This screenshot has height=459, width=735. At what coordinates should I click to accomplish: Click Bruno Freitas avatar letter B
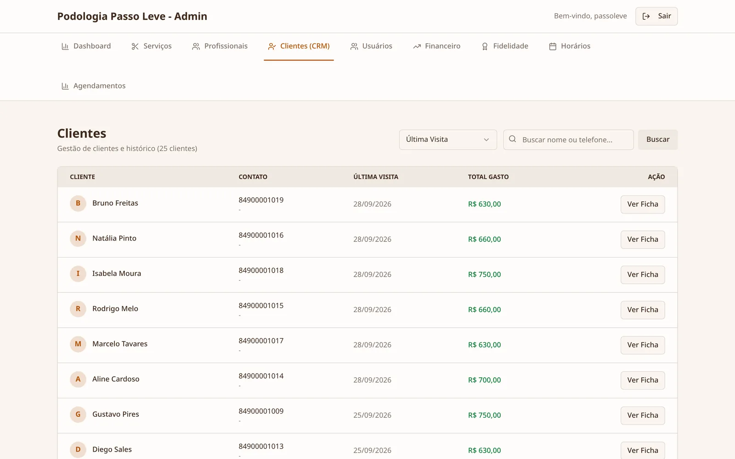pos(78,203)
